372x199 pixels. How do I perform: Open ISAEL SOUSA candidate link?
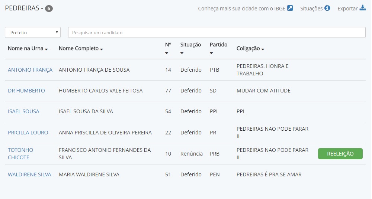[x=23, y=111]
